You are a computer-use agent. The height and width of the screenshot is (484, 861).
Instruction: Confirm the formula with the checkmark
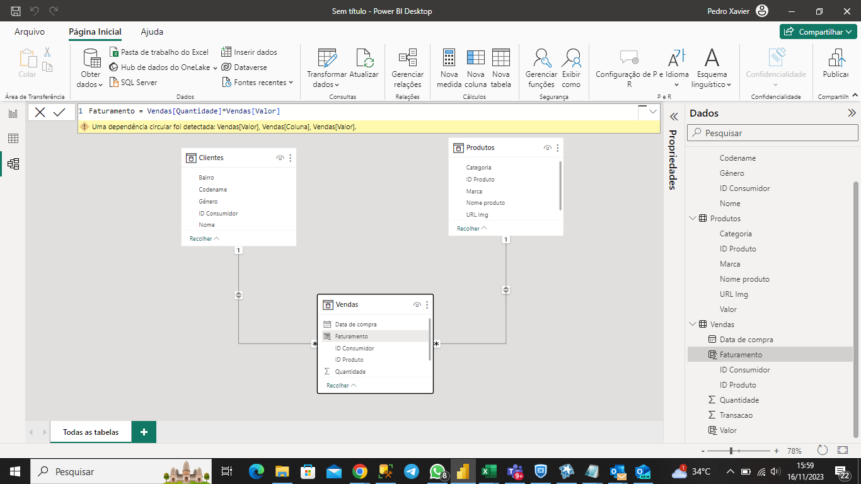tap(60, 112)
